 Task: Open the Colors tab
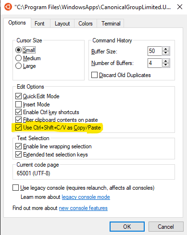[86, 24]
